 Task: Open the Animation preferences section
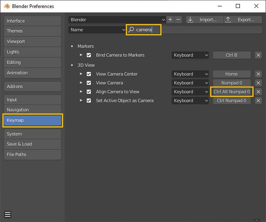(x=32, y=73)
